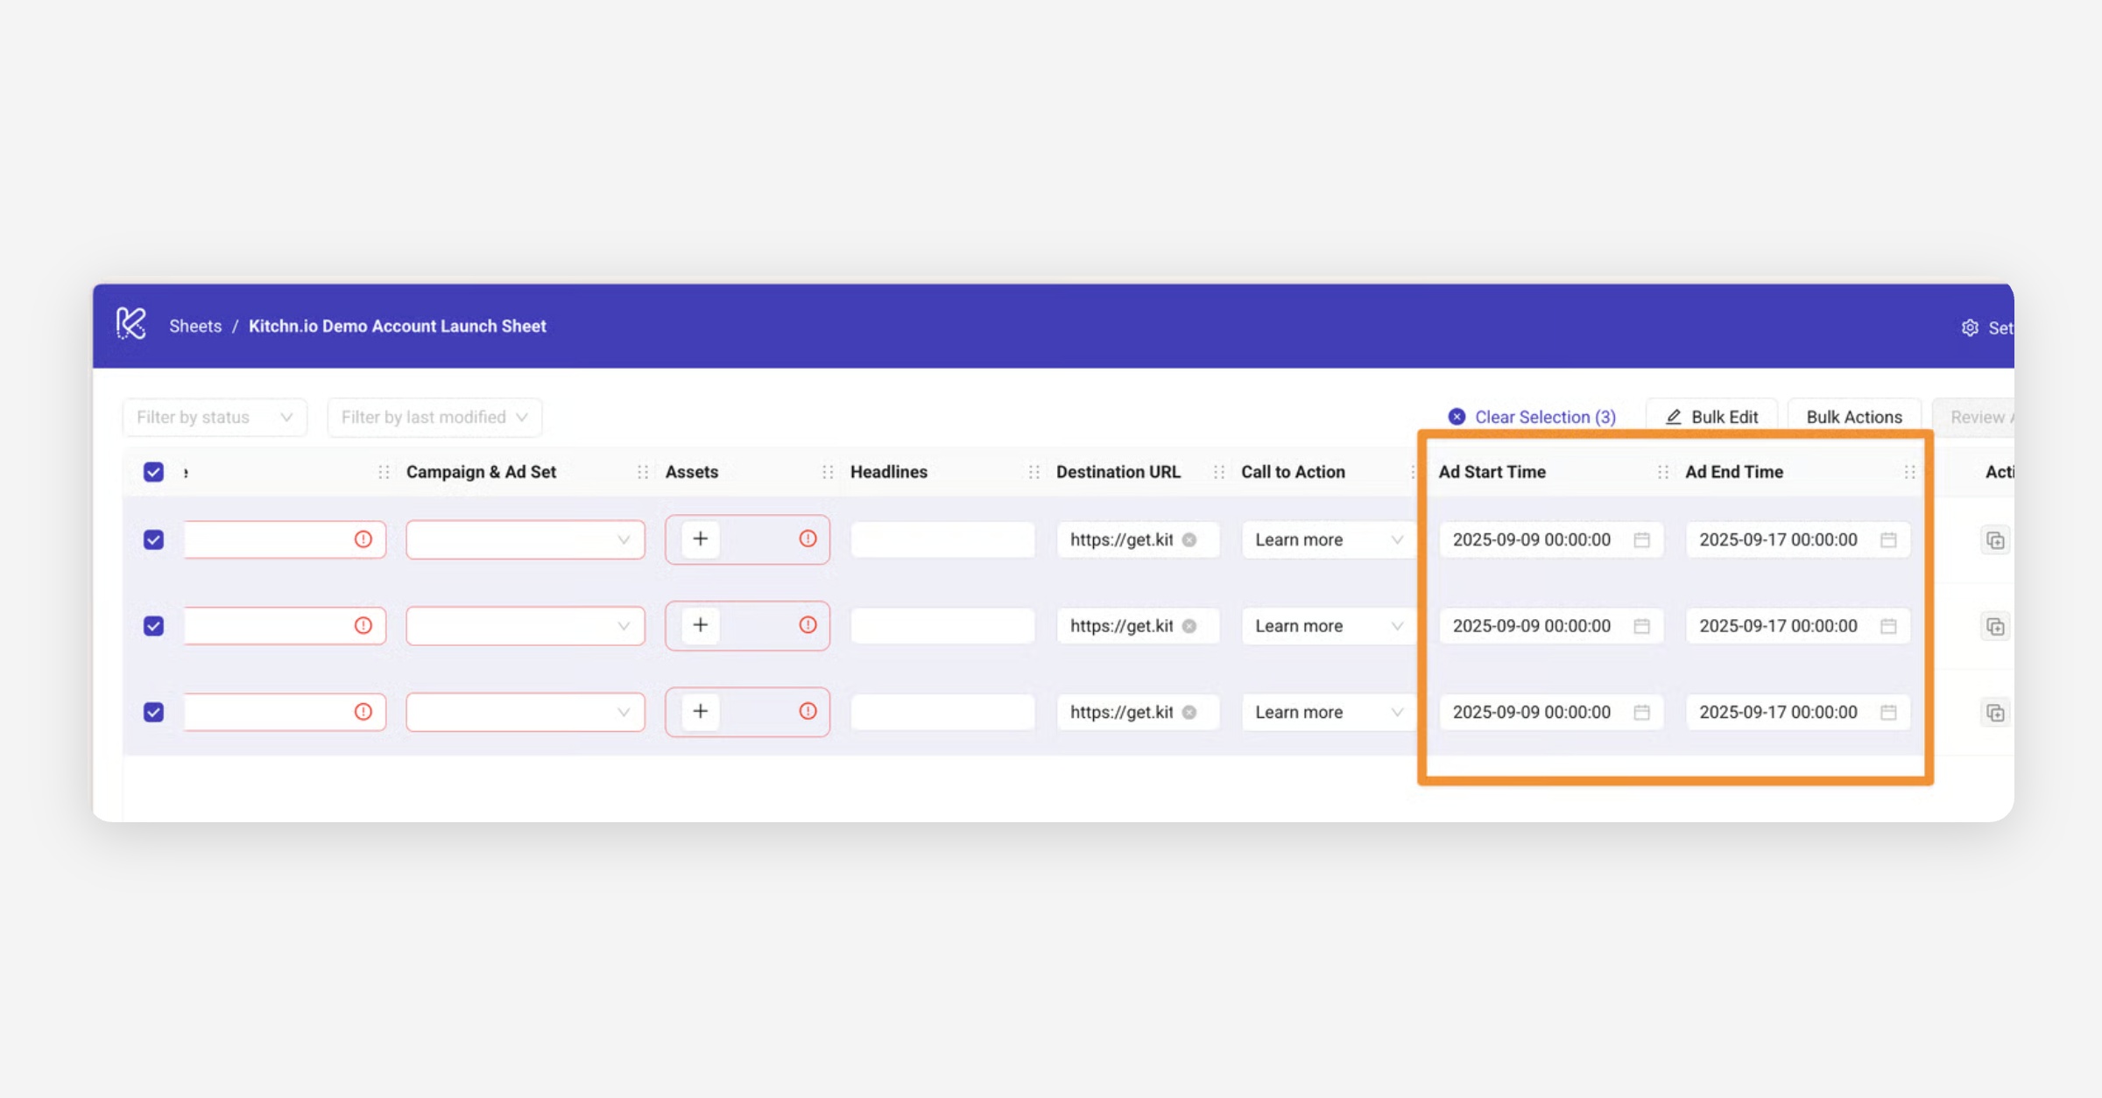Click the first row Headlines input field
The height and width of the screenshot is (1098, 2102).
click(942, 540)
